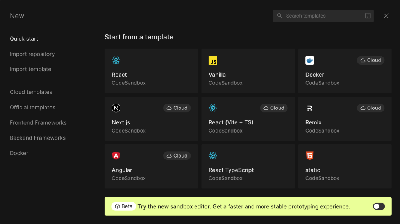Image resolution: width=400 pixels, height=224 pixels.
Task: Select Cloud templates in sidebar
Action: point(31,92)
